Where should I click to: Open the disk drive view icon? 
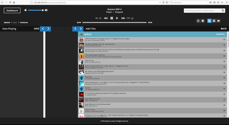click(x=219, y=21)
